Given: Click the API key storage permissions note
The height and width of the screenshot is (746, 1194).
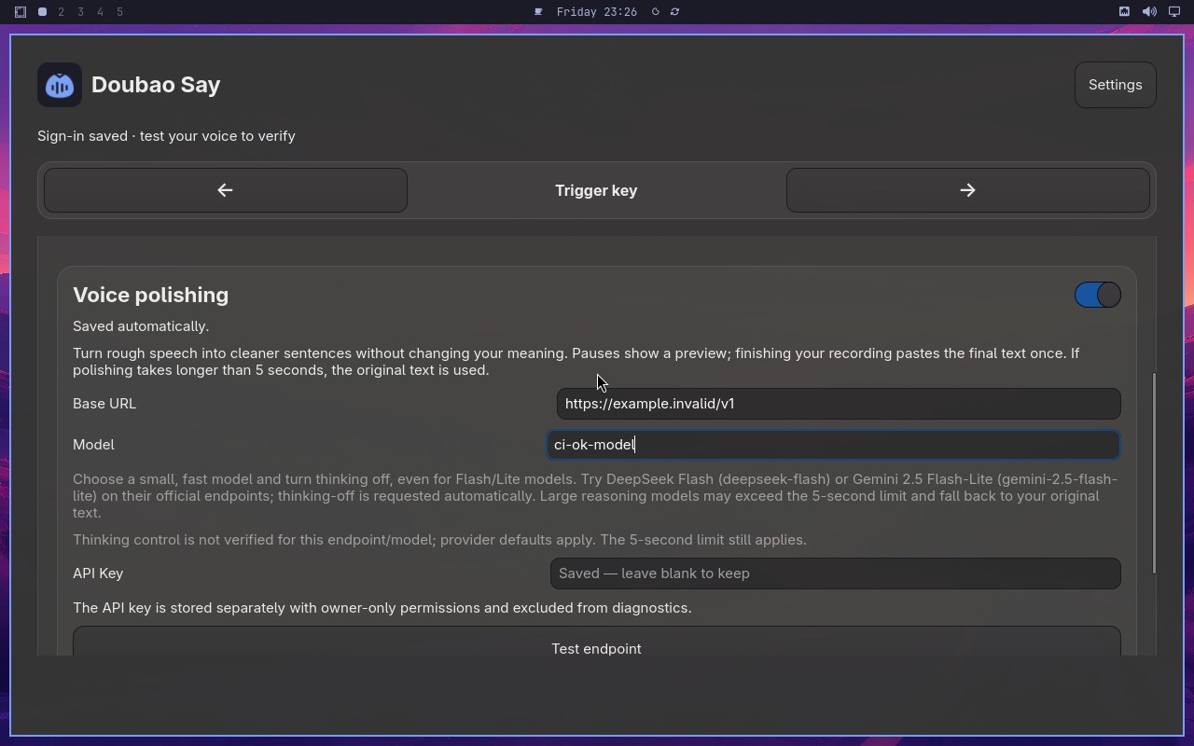Looking at the screenshot, I should coord(382,608).
